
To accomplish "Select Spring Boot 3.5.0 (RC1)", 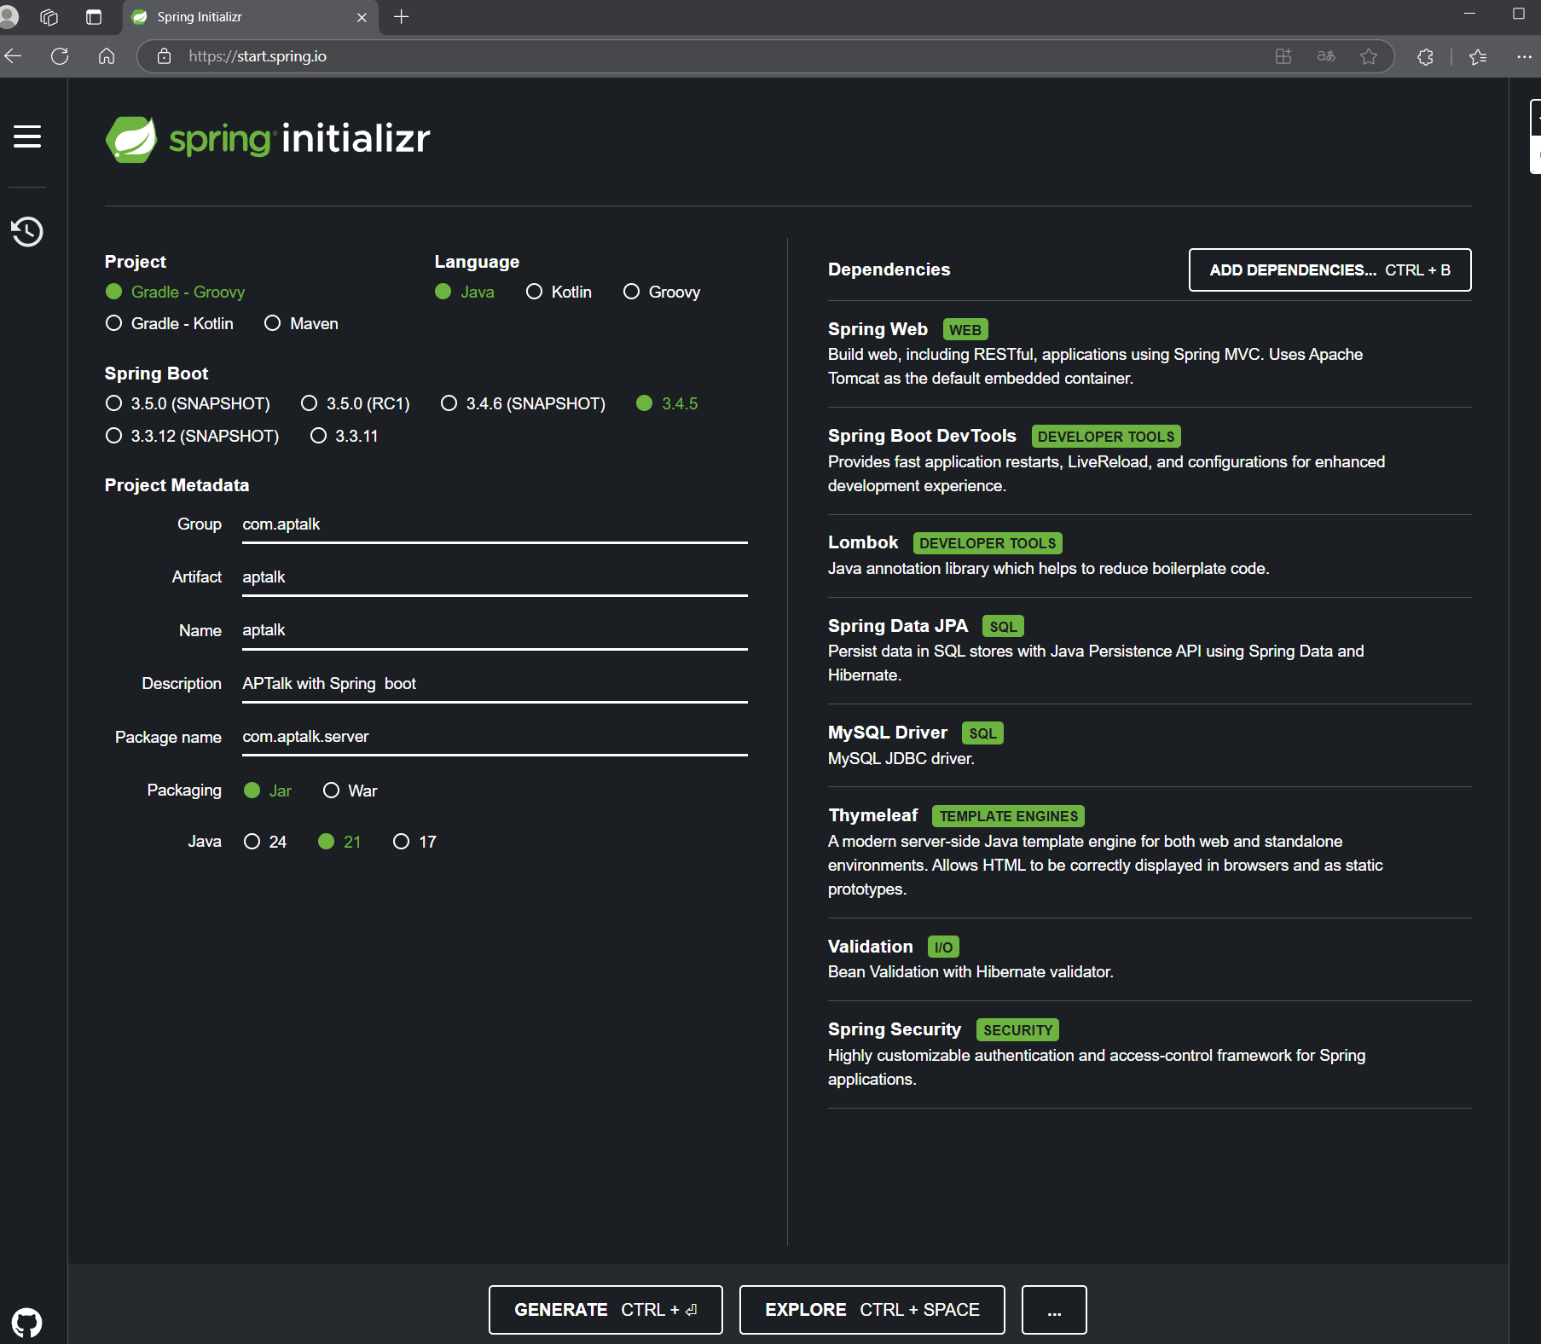I will 356,403.
